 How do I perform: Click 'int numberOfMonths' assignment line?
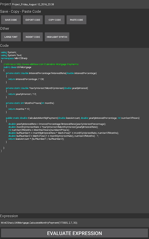pos(39,130)
